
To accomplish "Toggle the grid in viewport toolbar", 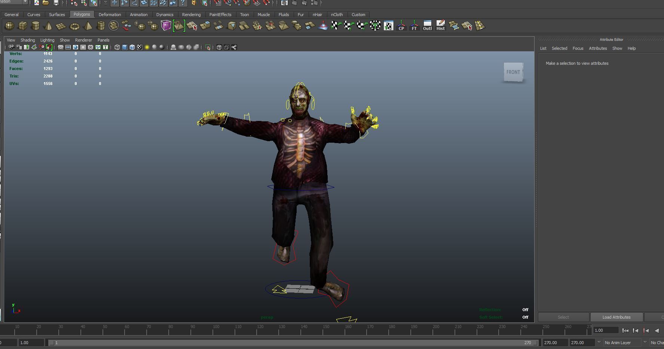I will [61, 47].
